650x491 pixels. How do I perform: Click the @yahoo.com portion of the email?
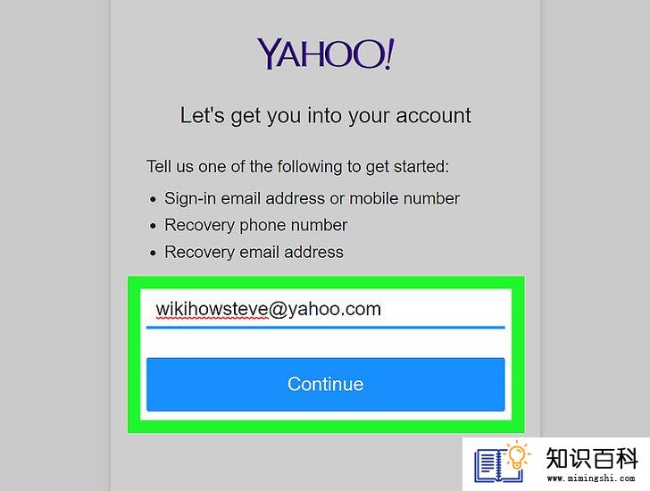click(325, 309)
